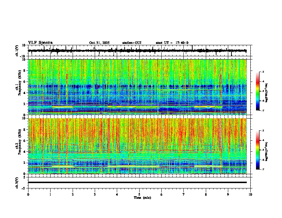282x218 pixels.
Task: Click time axis tick label "9"
Action: [x=228, y=194]
